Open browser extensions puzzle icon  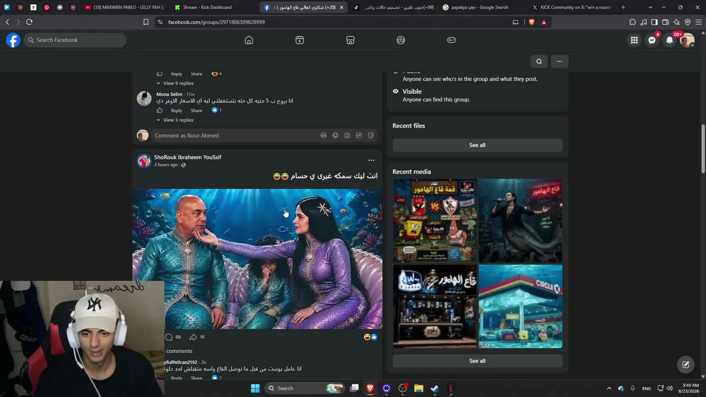click(633, 22)
